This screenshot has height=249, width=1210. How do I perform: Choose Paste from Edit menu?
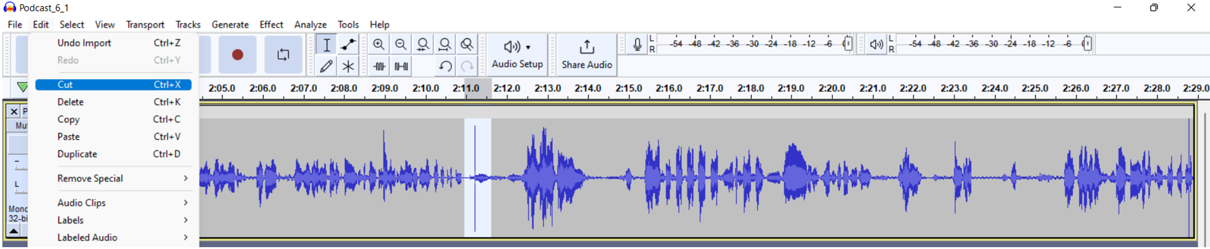(113, 137)
